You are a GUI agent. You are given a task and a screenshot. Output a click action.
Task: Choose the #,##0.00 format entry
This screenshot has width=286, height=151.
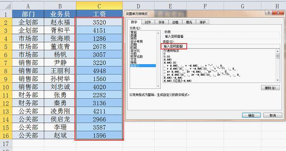170,63
